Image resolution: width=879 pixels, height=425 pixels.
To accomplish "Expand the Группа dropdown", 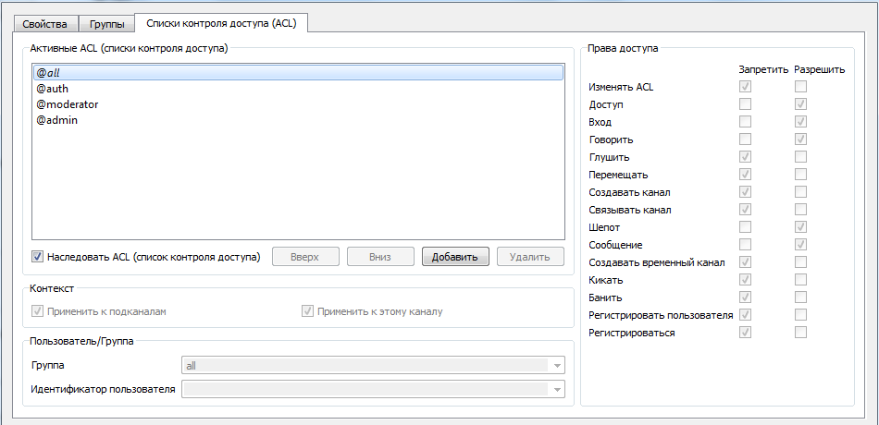I will click(557, 366).
